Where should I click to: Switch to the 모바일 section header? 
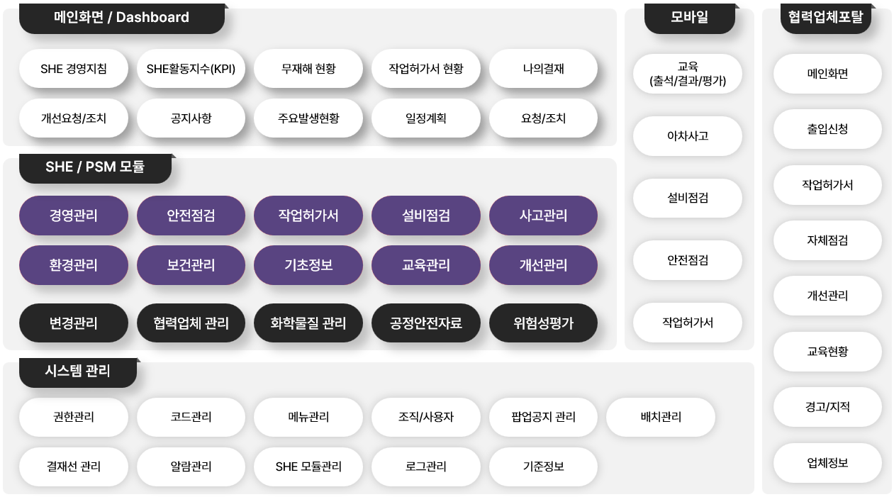(690, 18)
